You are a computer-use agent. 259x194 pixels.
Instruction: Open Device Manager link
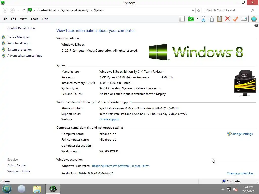(x=18, y=37)
